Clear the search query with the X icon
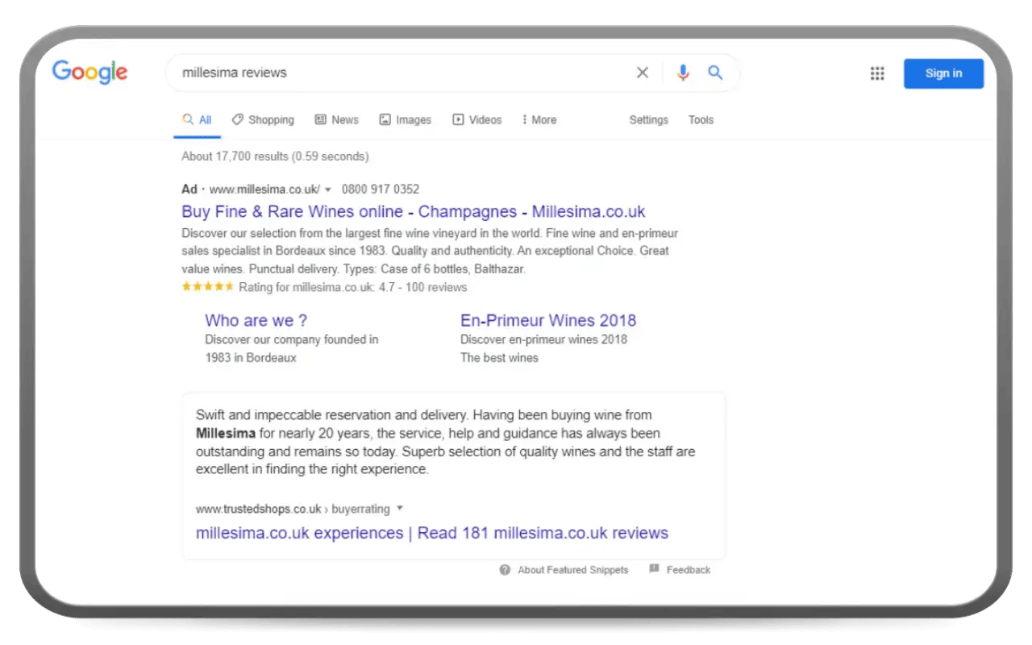The image size is (1032, 645). [x=642, y=73]
